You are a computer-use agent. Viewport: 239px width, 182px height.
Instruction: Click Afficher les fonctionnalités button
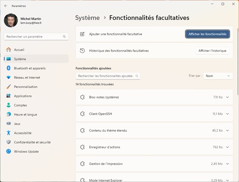(207, 34)
